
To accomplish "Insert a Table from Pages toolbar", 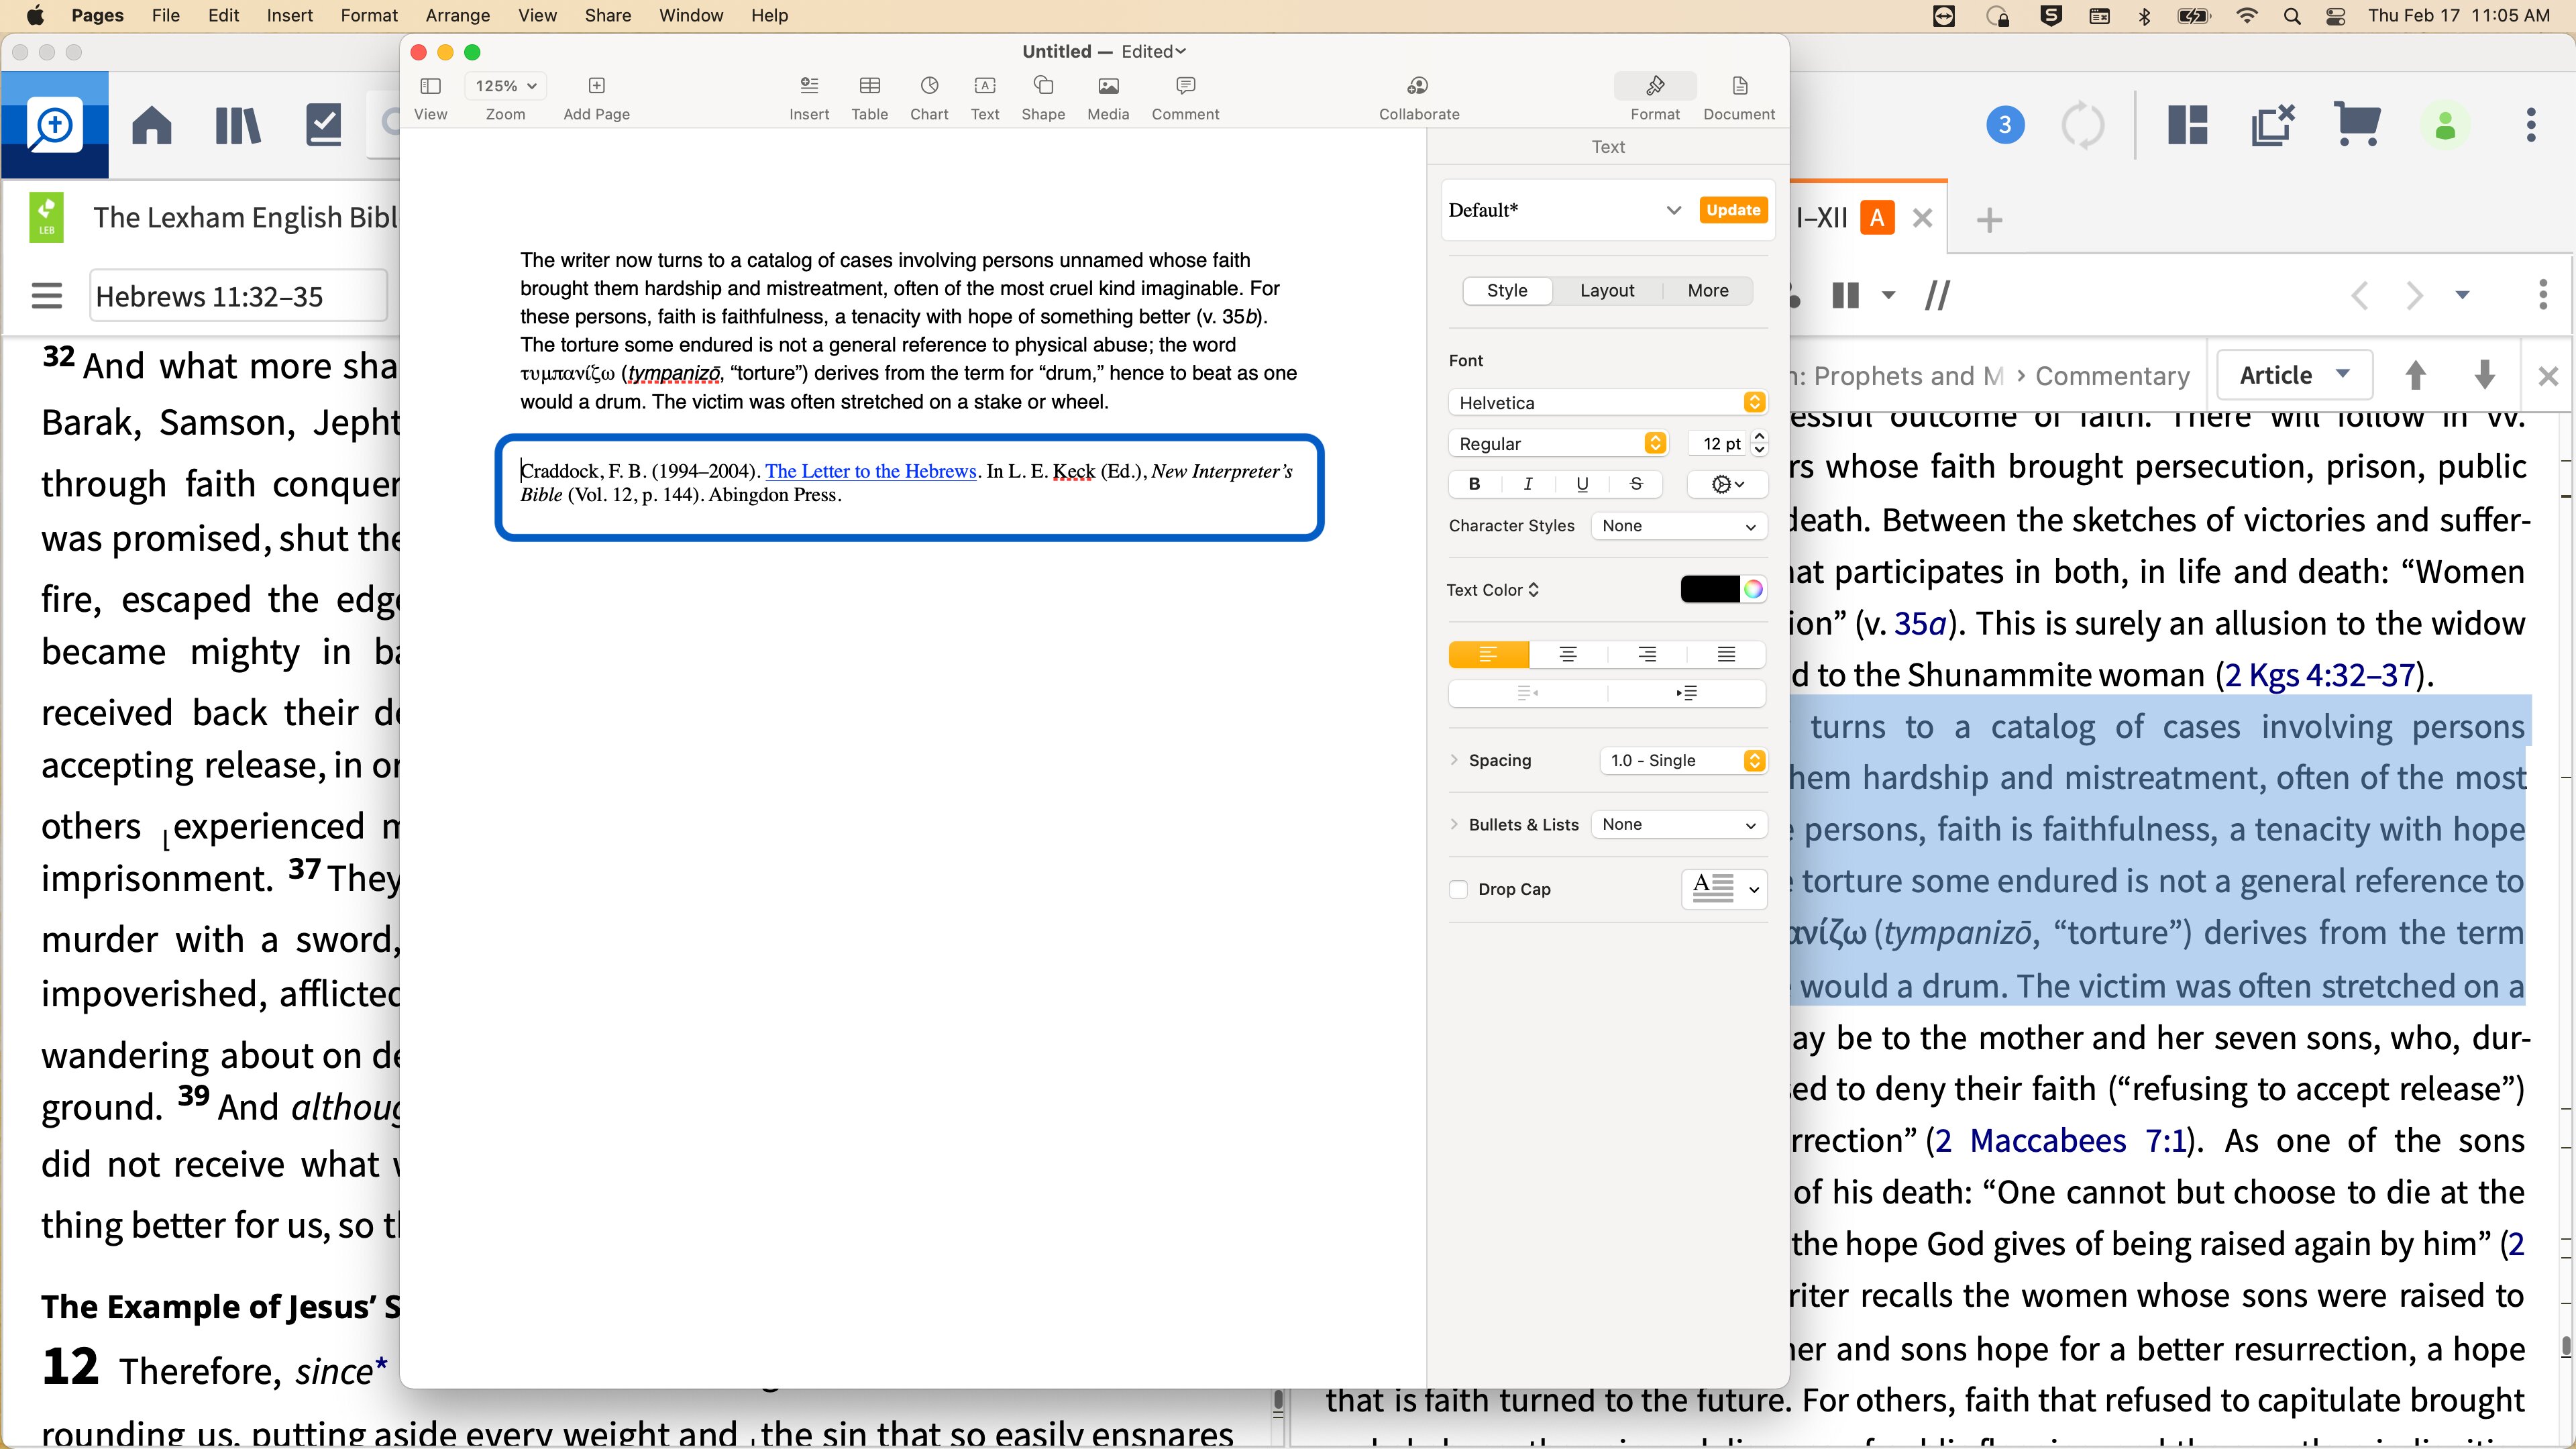I will pos(869,97).
